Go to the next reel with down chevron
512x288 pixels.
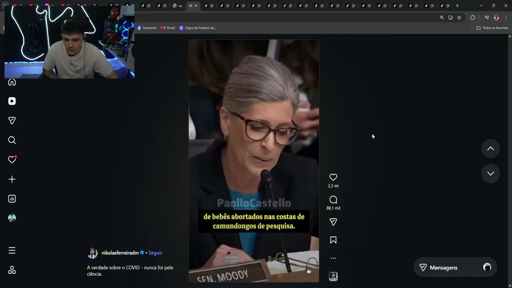pyautogui.click(x=490, y=174)
